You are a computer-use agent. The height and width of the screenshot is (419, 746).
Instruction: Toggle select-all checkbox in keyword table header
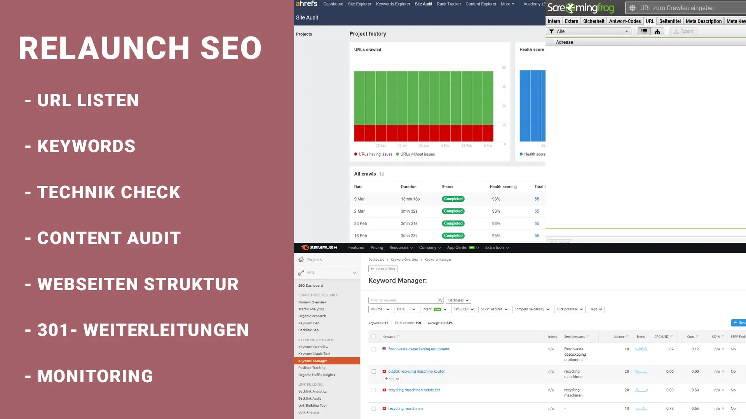click(x=374, y=336)
